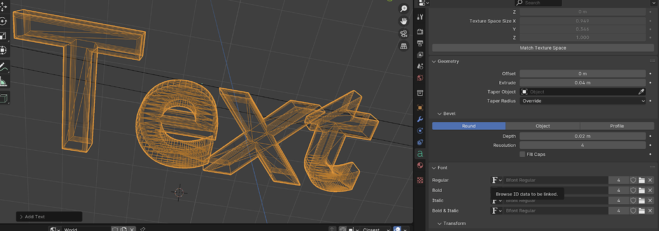659x231 pixels.
Task: Open file browser for Italic font
Action: tap(642, 200)
